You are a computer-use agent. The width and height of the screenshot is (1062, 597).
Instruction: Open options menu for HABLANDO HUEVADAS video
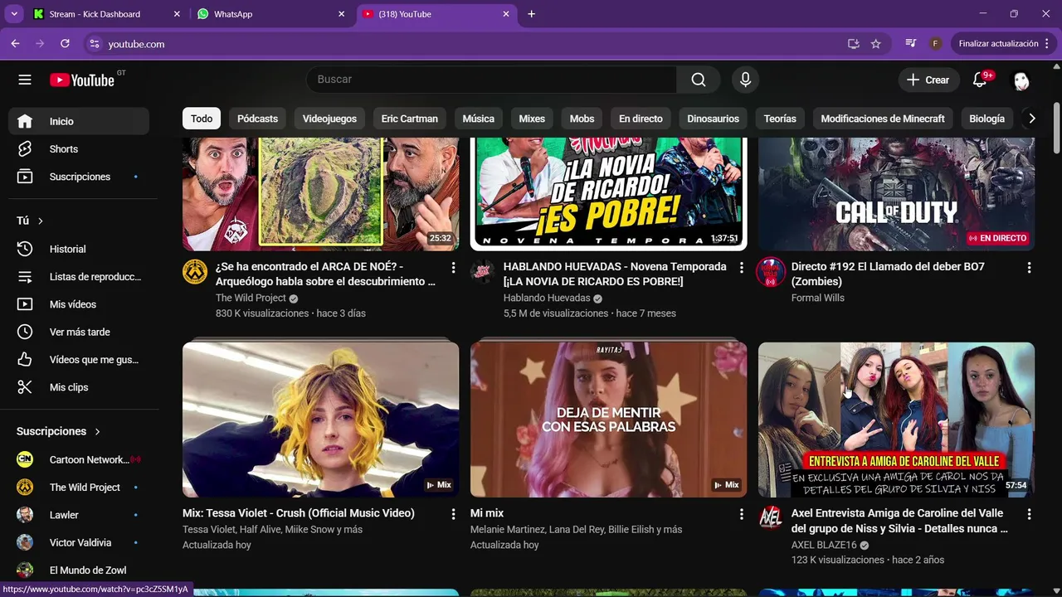[x=741, y=268]
